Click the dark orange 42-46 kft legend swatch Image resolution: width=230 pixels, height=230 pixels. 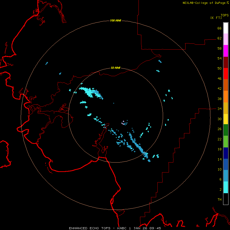(x=226, y=85)
